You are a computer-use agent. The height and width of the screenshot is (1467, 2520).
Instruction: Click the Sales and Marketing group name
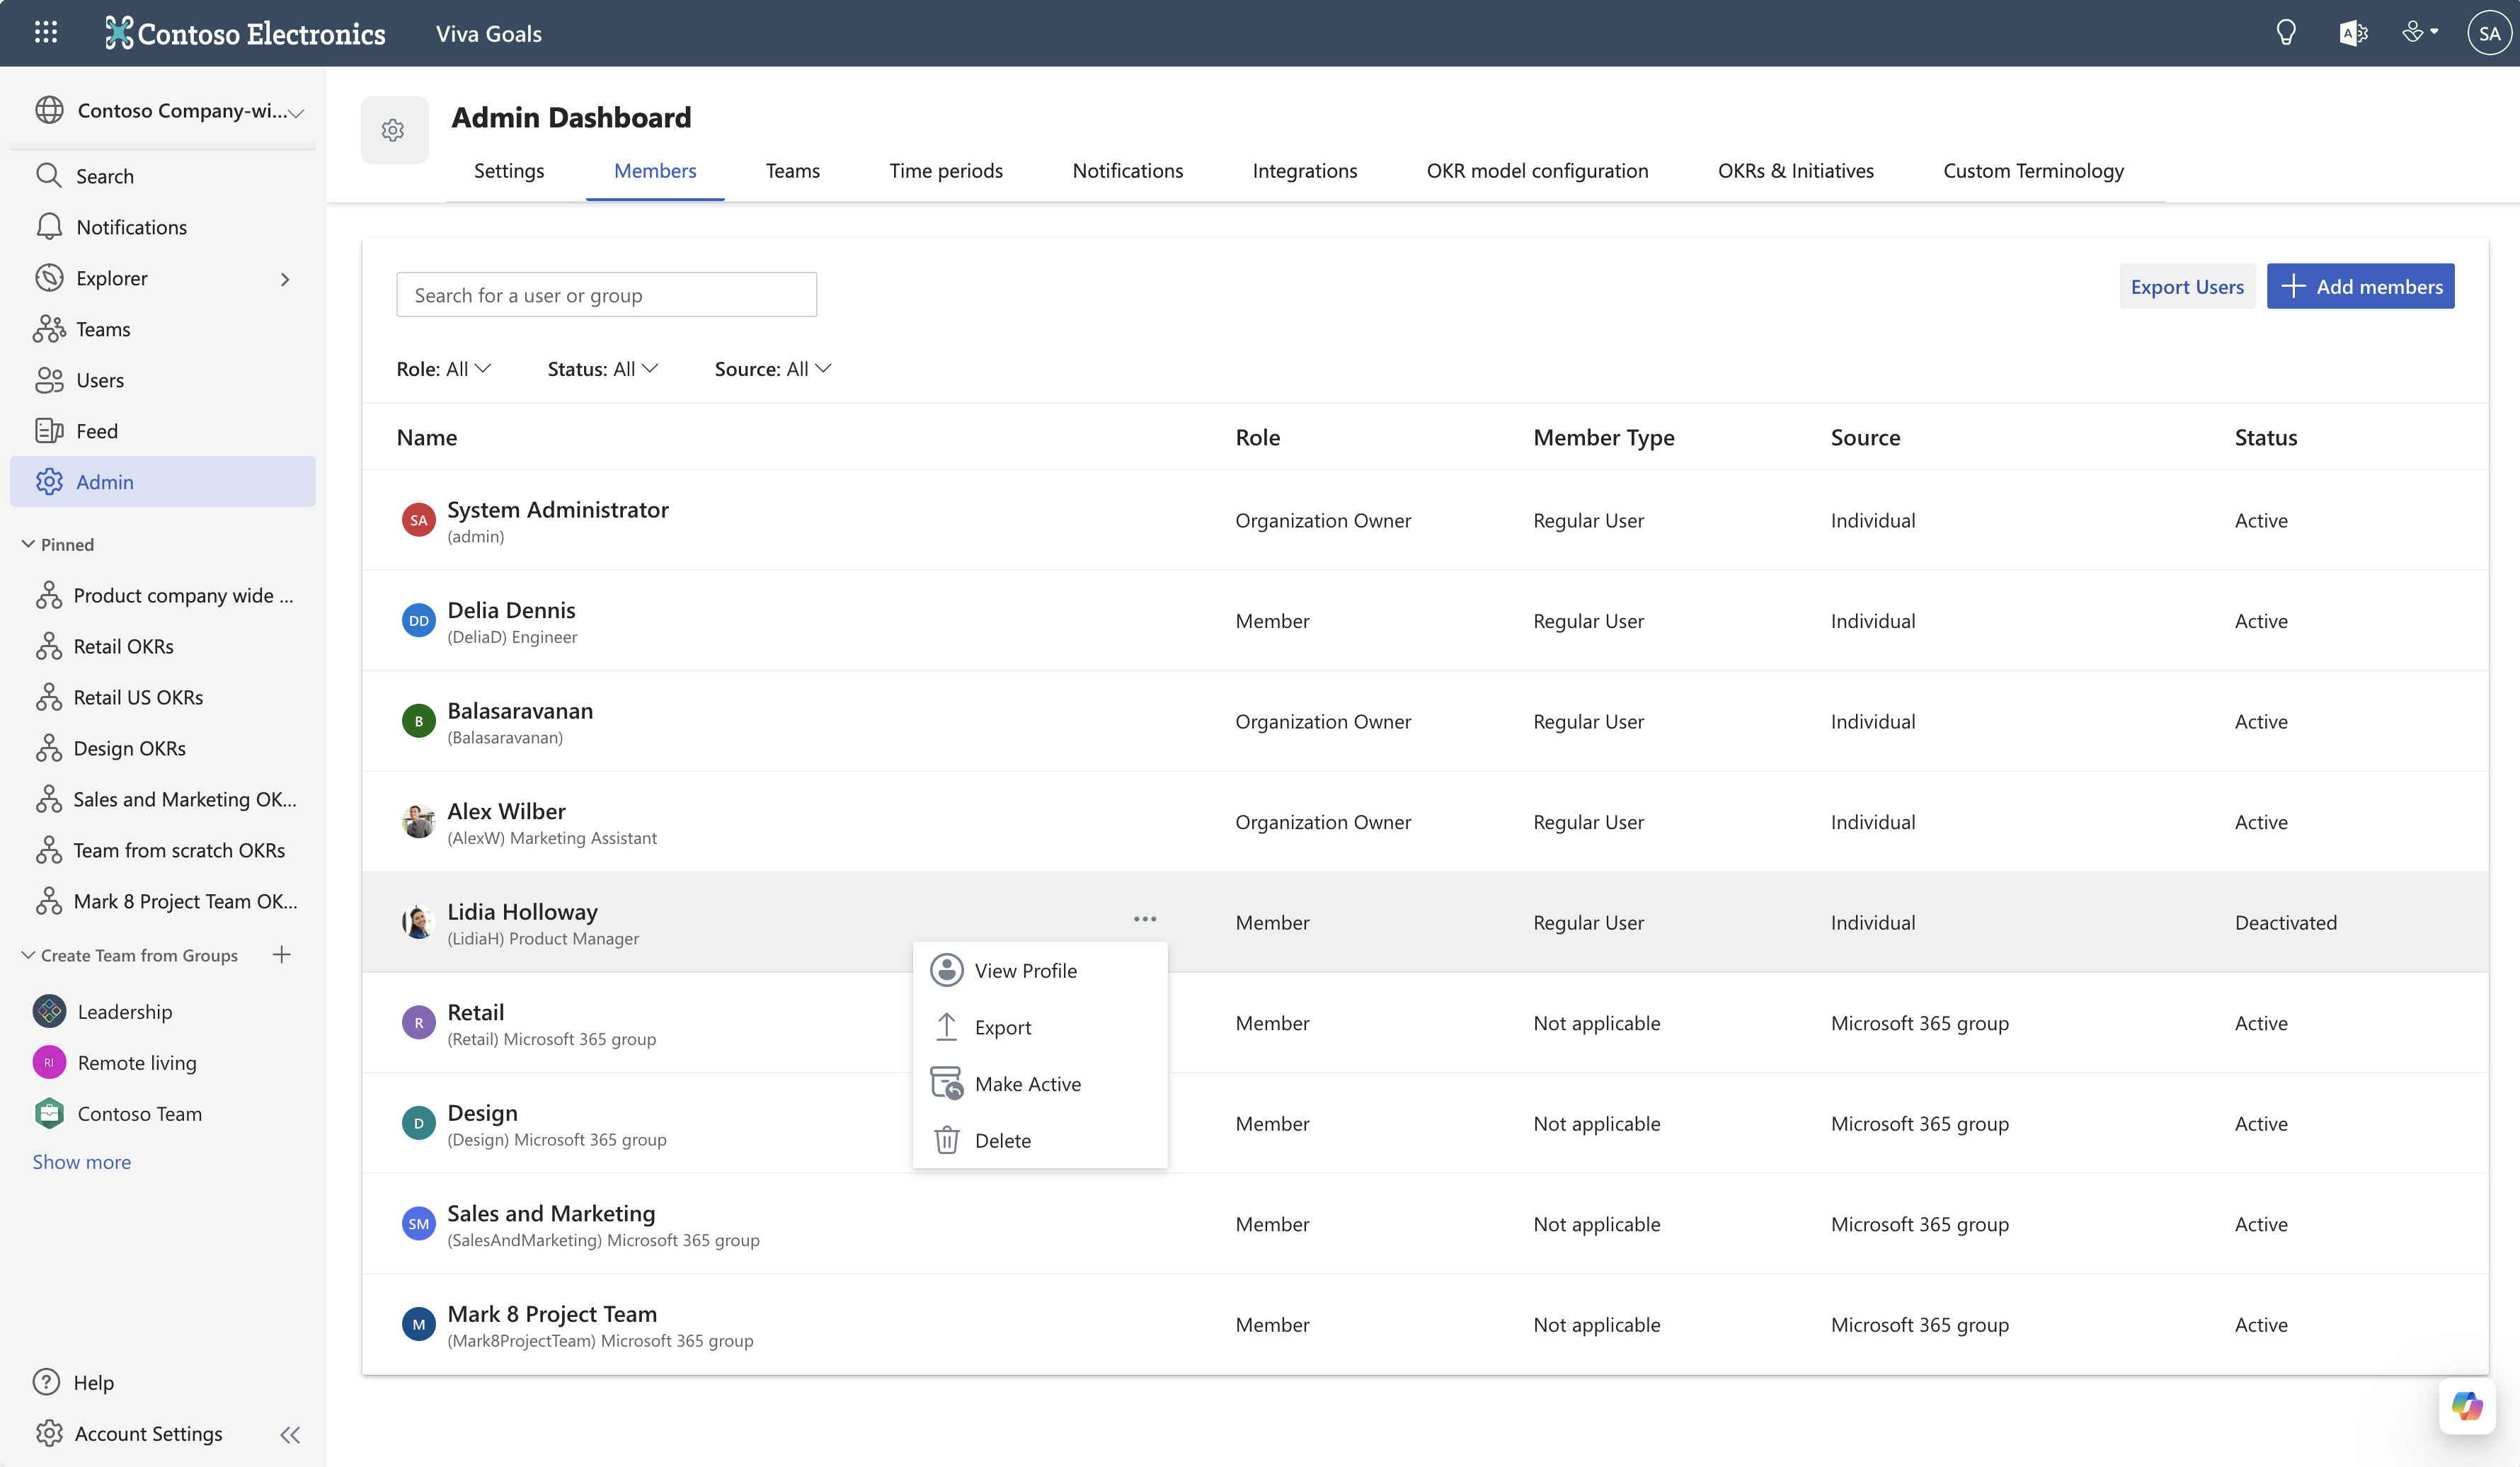(551, 1213)
